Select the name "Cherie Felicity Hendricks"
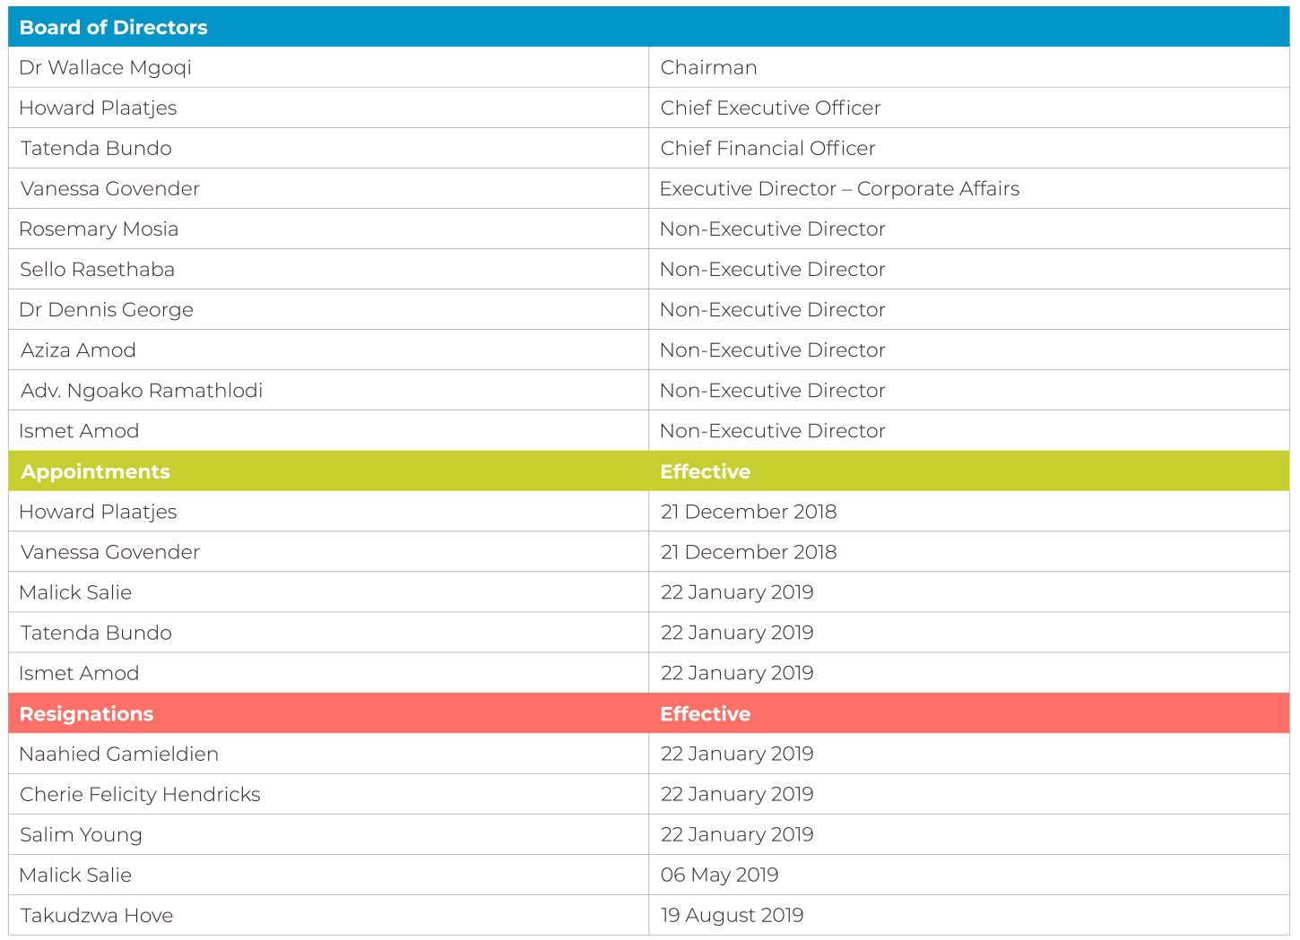The height and width of the screenshot is (940, 1300). pyautogui.click(x=140, y=795)
